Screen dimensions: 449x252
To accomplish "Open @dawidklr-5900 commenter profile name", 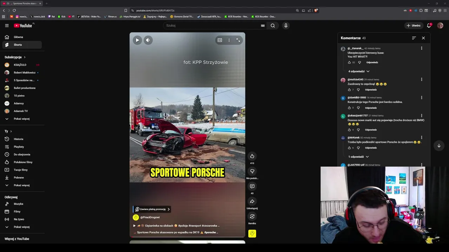I will (x=357, y=98).
